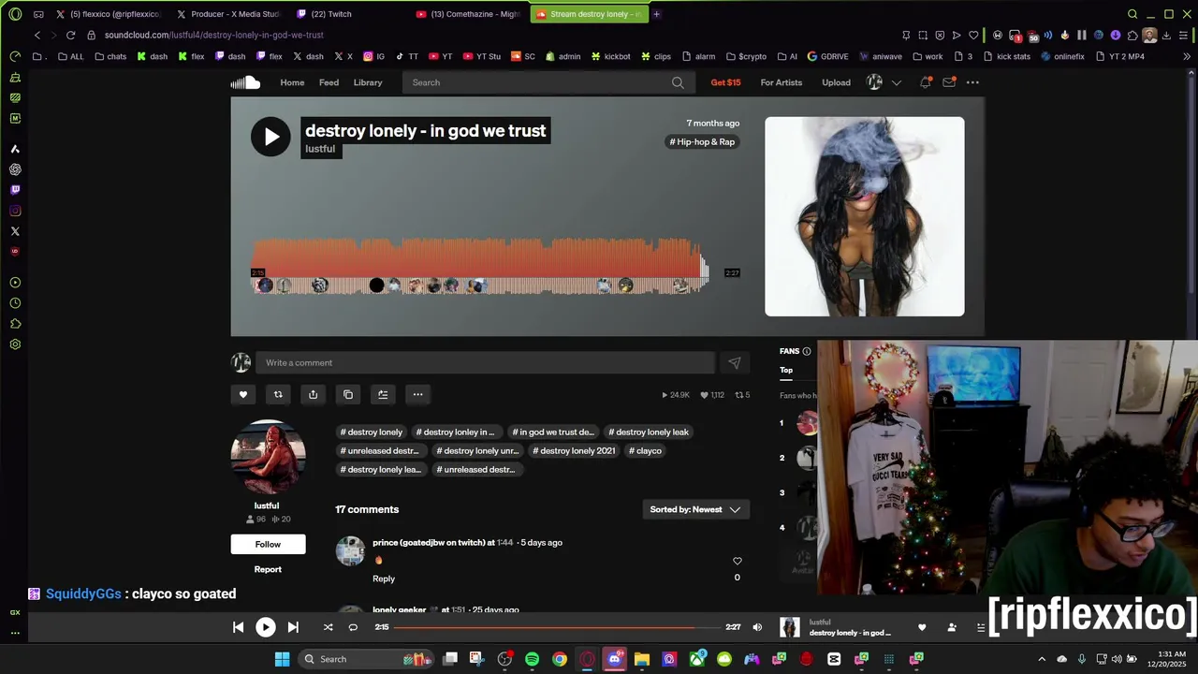
Task: Expand the bookmarks overflow chevron
Action: click(x=1188, y=56)
